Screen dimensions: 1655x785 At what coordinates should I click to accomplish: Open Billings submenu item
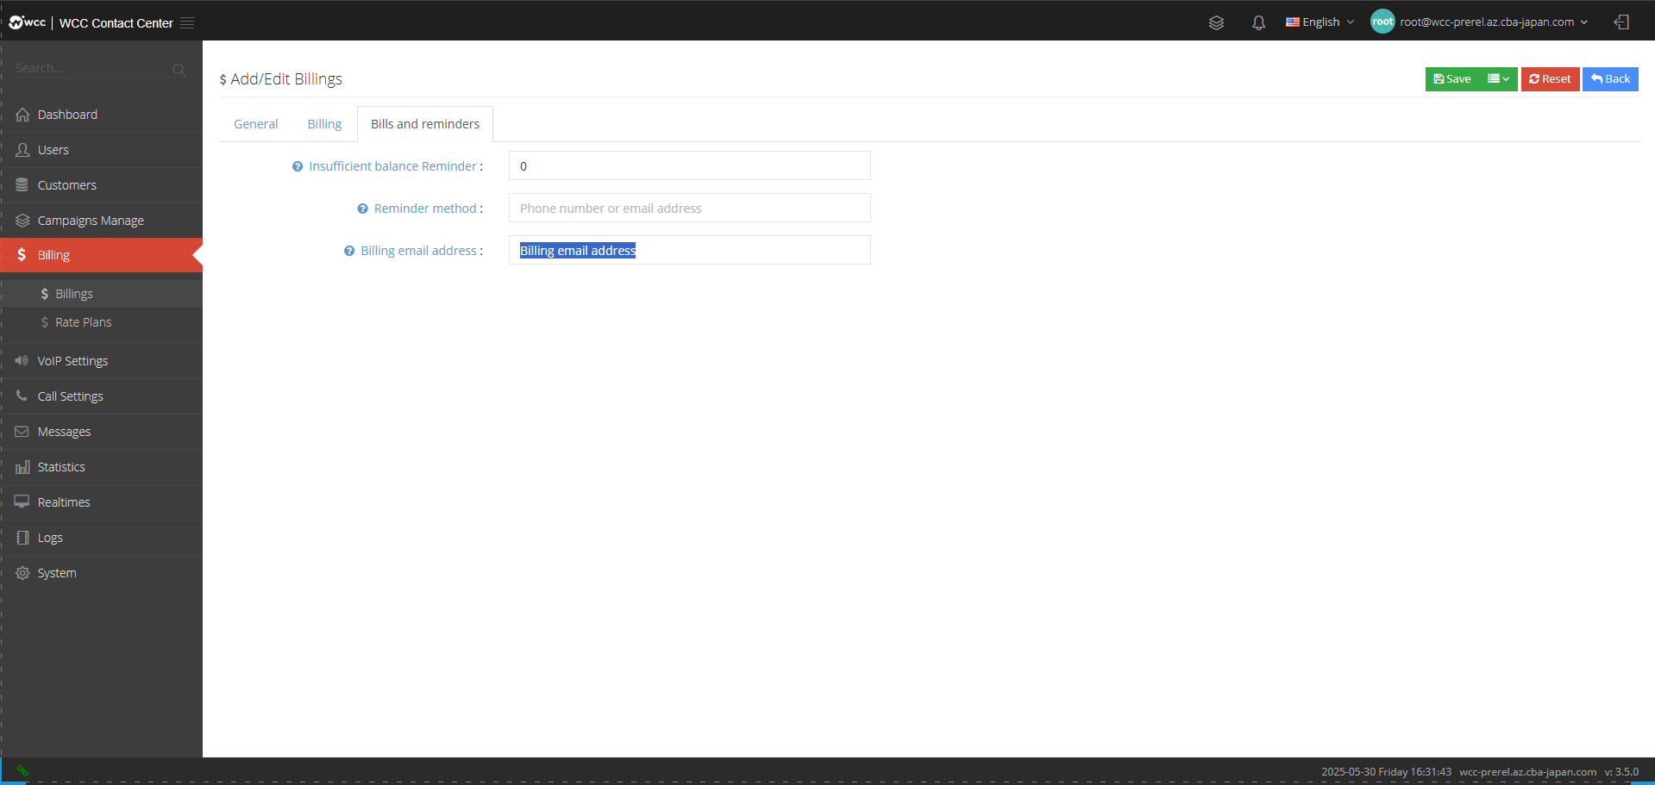click(x=101, y=294)
